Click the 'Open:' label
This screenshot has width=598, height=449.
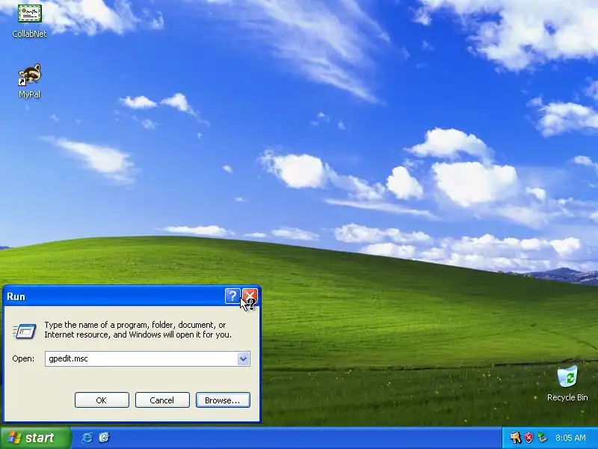click(23, 359)
